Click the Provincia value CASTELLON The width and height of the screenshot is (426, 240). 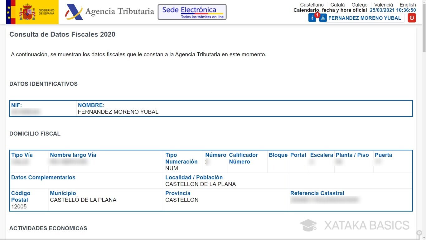tap(182, 200)
